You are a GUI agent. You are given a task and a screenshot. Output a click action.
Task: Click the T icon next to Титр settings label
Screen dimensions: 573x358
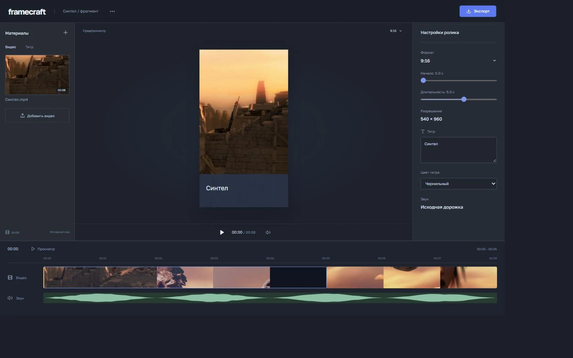(x=422, y=132)
